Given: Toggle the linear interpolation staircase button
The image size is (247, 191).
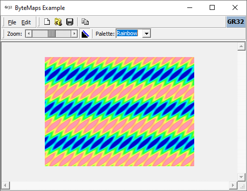Looking at the screenshot, I should (x=85, y=34).
